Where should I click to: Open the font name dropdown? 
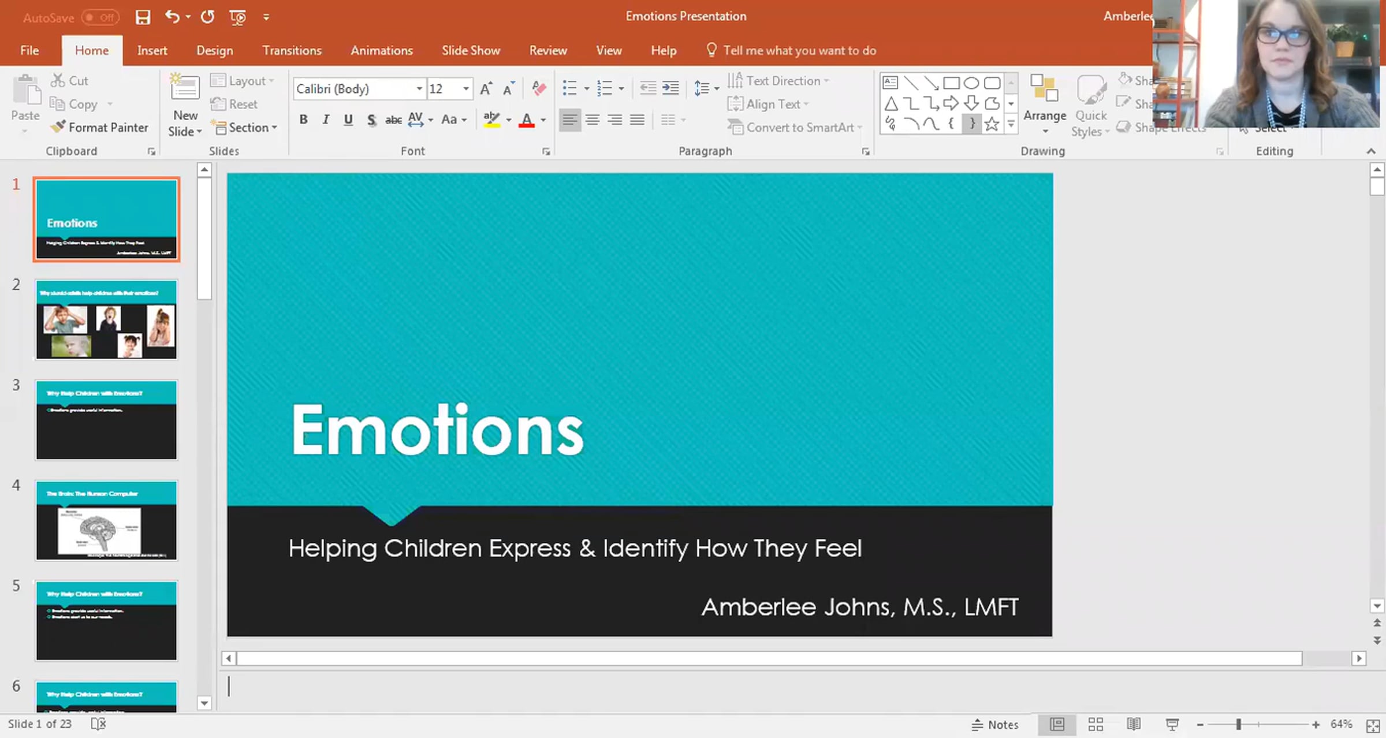pyautogui.click(x=419, y=88)
